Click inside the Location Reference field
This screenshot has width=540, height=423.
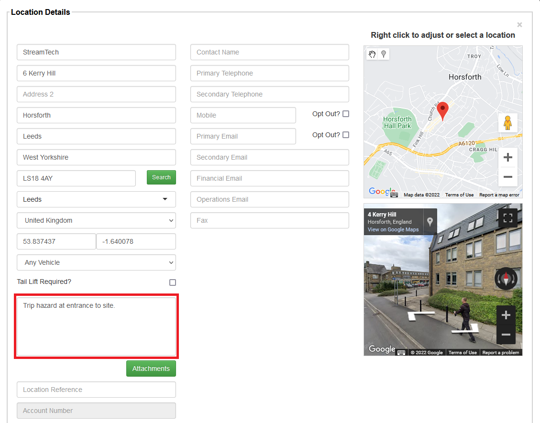coord(96,390)
